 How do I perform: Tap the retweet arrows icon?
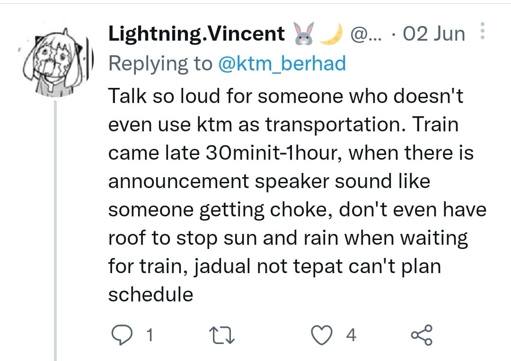pos(221,335)
